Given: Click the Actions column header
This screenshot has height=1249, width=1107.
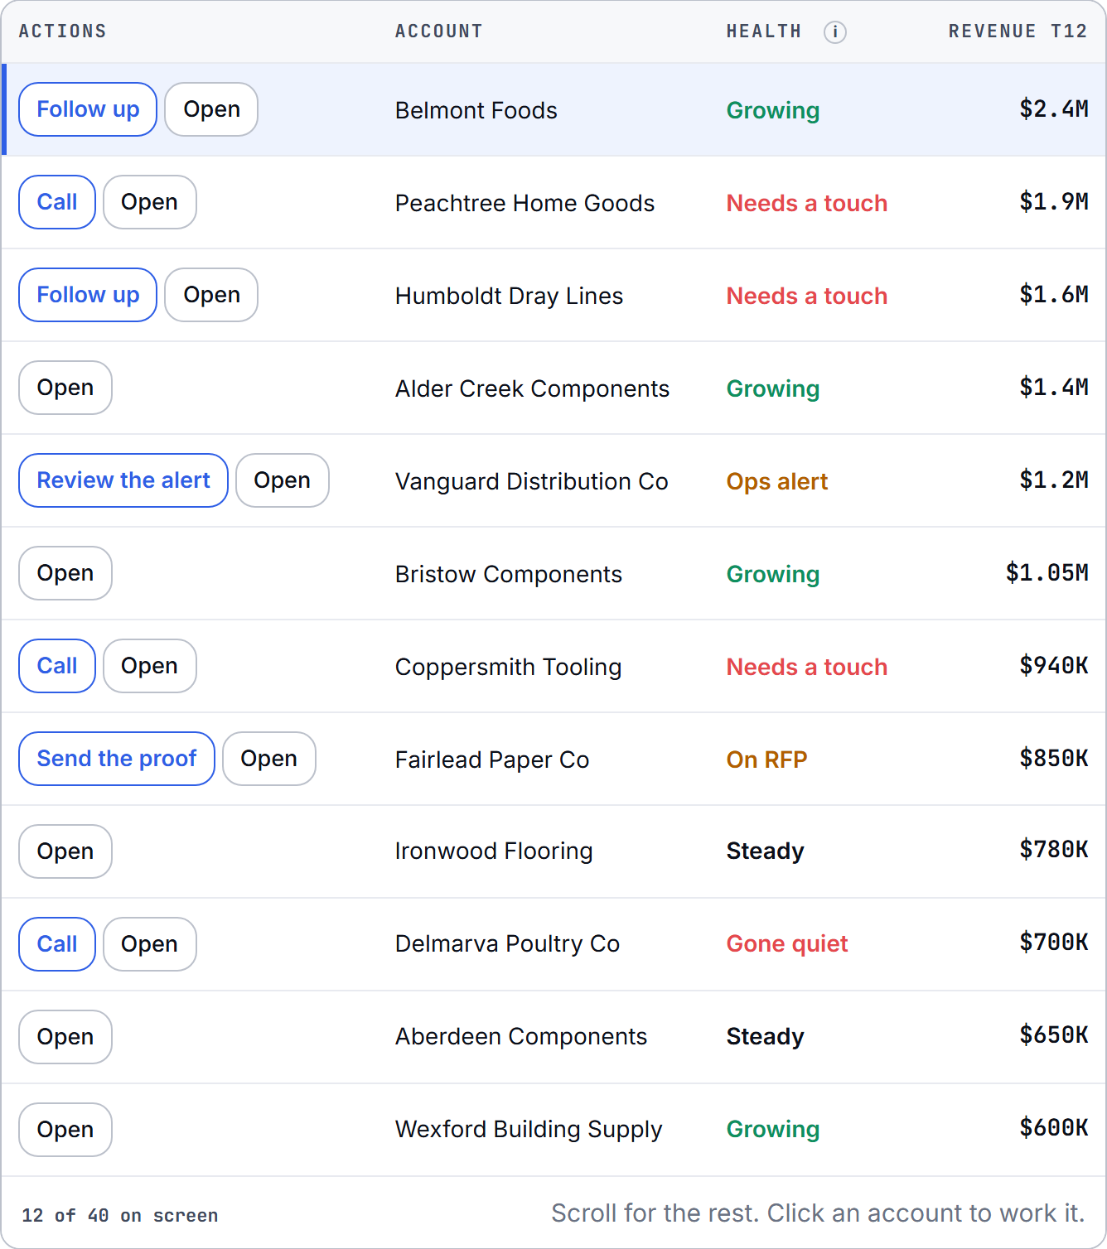Looking at the screenshot, I should point(63,31).
